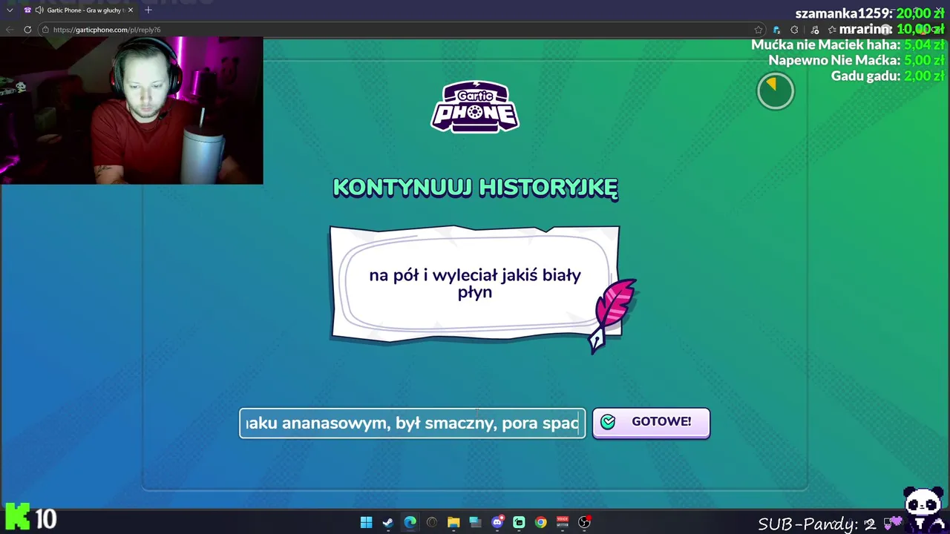
Task: Click the Napewno Nie Maćka donation entry
Action: tap(856, 60)
